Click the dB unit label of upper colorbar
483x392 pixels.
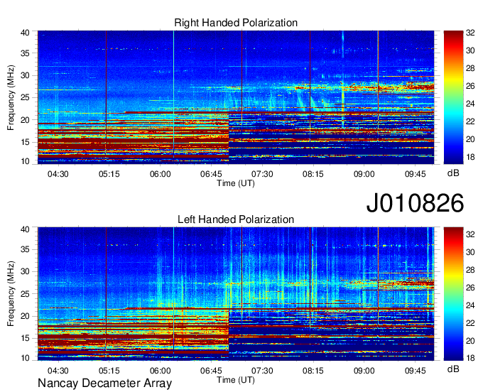(453, 173)
